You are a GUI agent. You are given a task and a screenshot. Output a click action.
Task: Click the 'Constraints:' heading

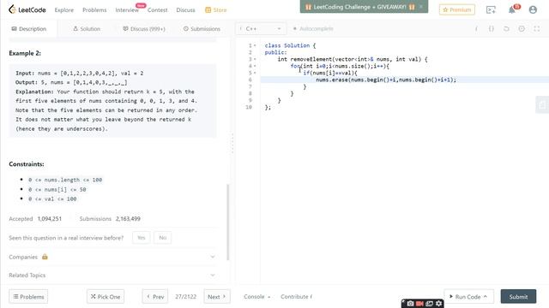pyautogui.click(x=27, y=163)
